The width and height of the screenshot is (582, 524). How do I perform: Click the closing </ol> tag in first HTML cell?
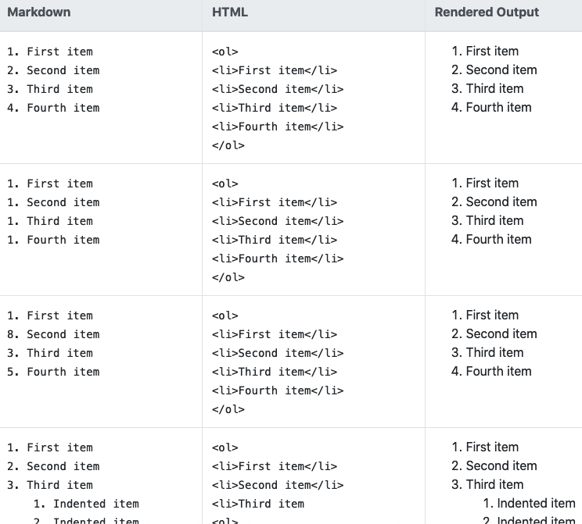coord(228,145)
